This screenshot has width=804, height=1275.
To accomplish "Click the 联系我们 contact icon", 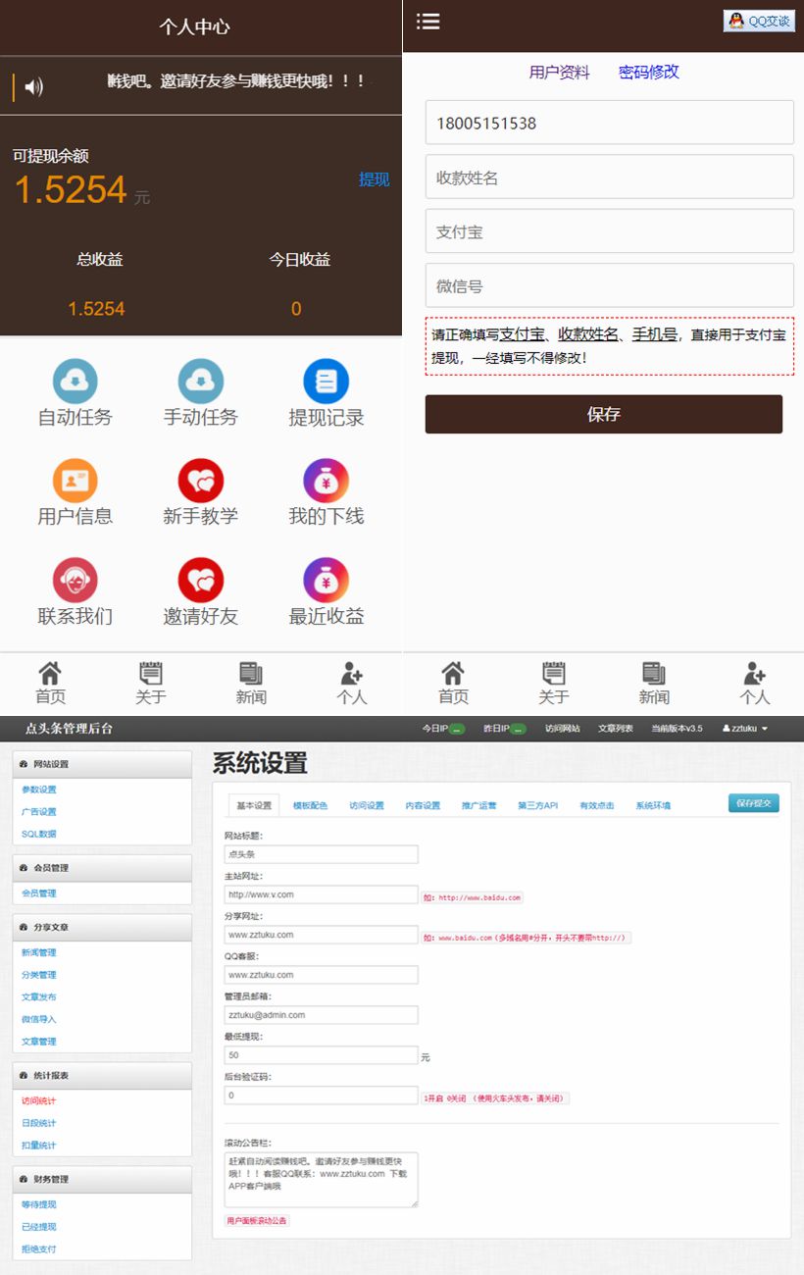I will tap(75, 580).
